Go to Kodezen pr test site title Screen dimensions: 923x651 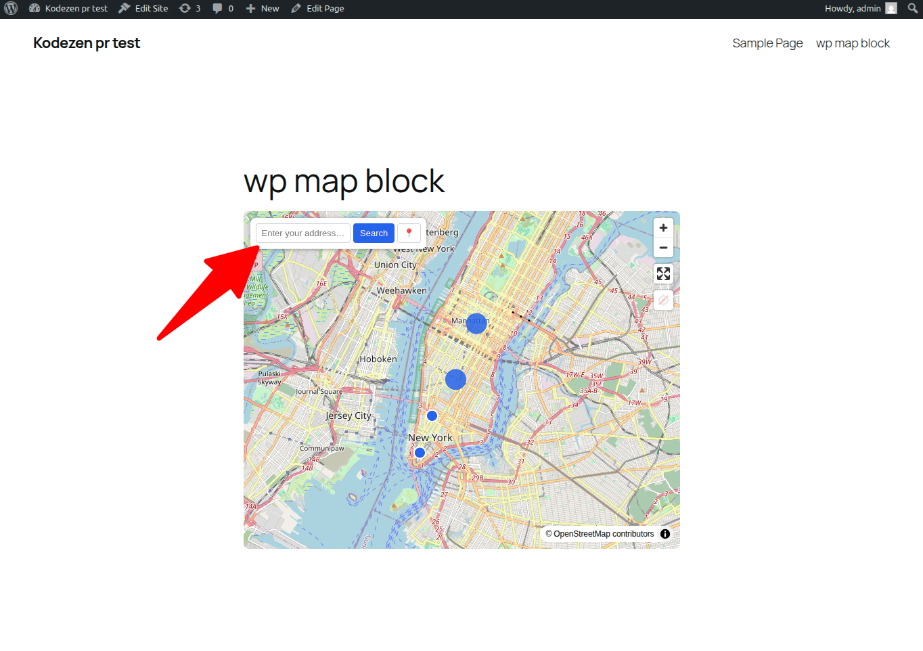click(x=87, y=43)
